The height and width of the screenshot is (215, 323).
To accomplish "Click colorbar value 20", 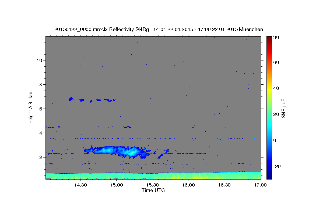I will [276, 114].
